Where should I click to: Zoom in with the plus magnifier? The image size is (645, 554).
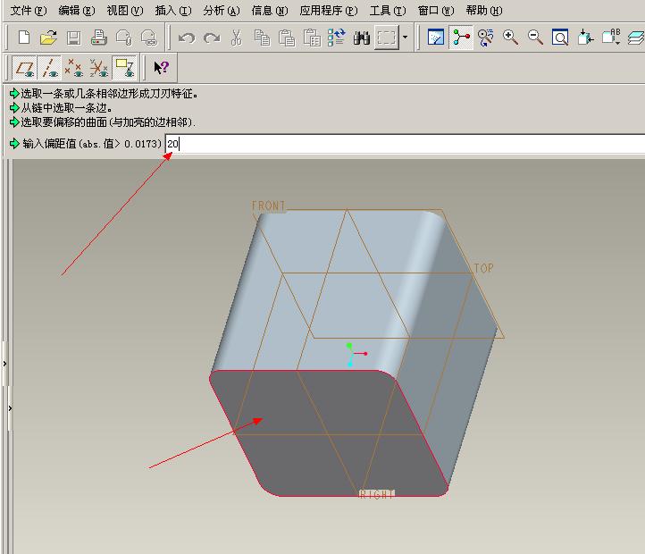tap(511, 38)
